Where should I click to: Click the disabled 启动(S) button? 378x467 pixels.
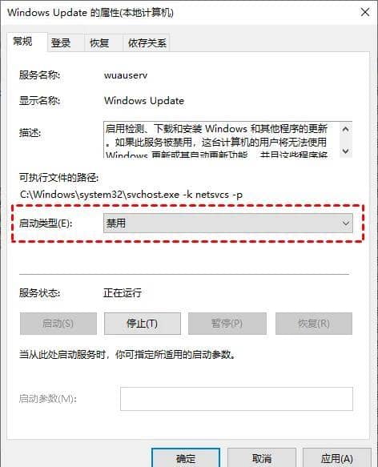point(58,324)
